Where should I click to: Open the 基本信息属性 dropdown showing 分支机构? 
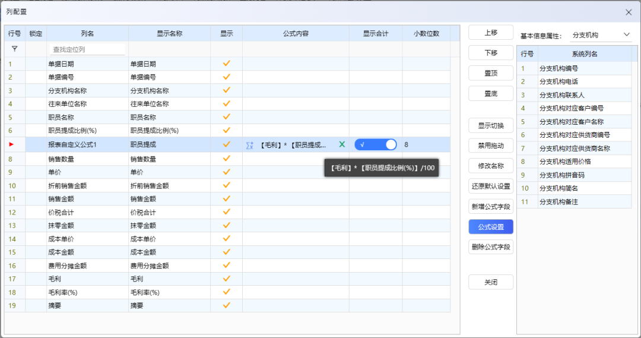click(x=601, y=35)
